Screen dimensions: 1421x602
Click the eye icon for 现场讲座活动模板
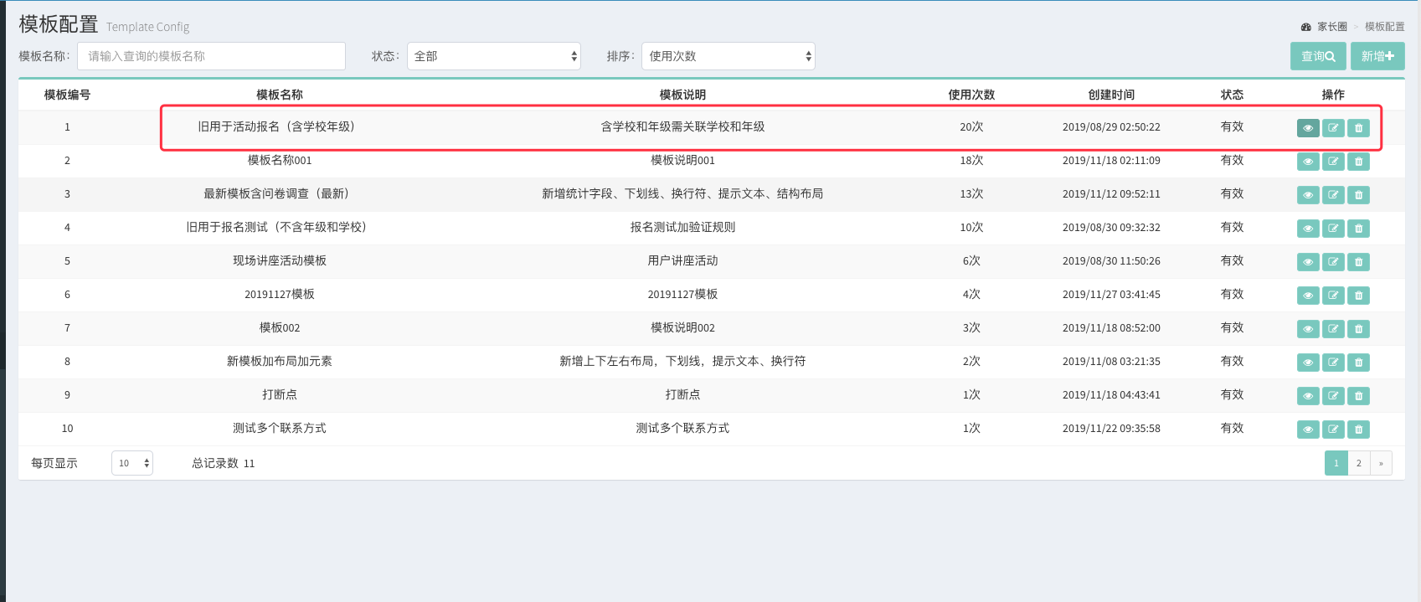pos(1307,262)
